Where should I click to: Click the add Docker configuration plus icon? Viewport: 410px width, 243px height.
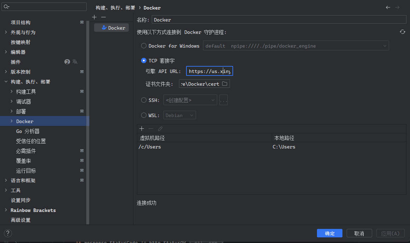pyautogui.click(x=94, y=17)
